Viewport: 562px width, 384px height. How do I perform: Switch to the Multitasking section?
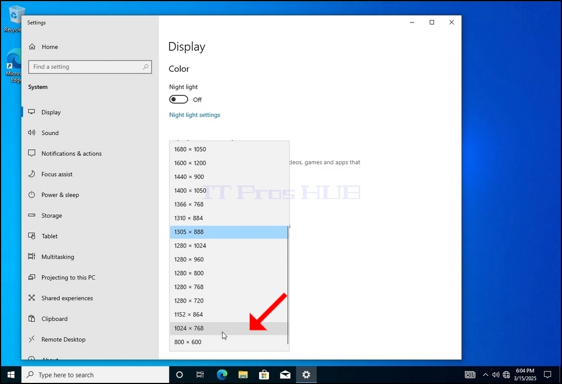click(x=58, y=257)
